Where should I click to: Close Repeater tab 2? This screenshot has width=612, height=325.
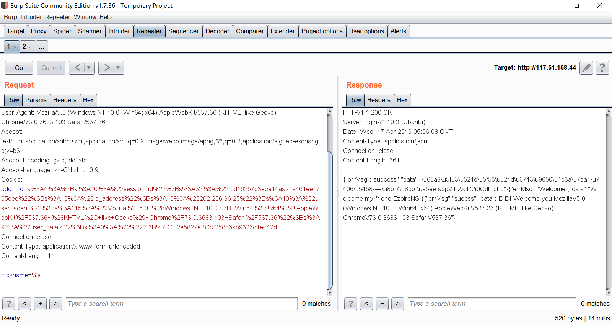point(31,47)
